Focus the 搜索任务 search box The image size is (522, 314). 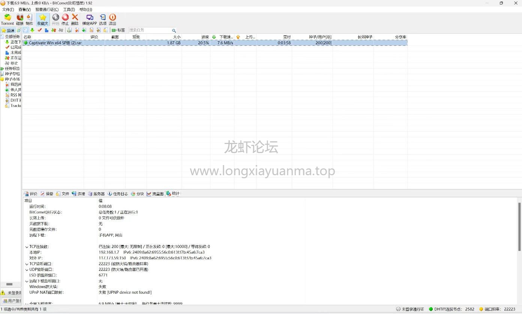(150, 30)
